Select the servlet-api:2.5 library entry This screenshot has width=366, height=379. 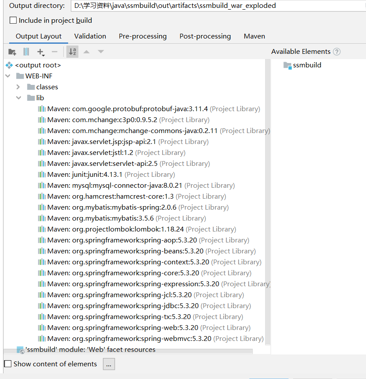click(x=124, y=163)
